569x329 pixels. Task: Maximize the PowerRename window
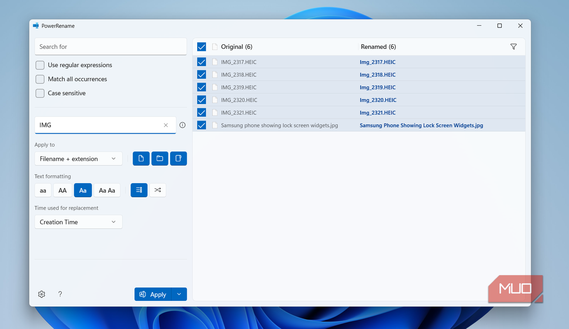pyautogui.click(x=500, y=26)
